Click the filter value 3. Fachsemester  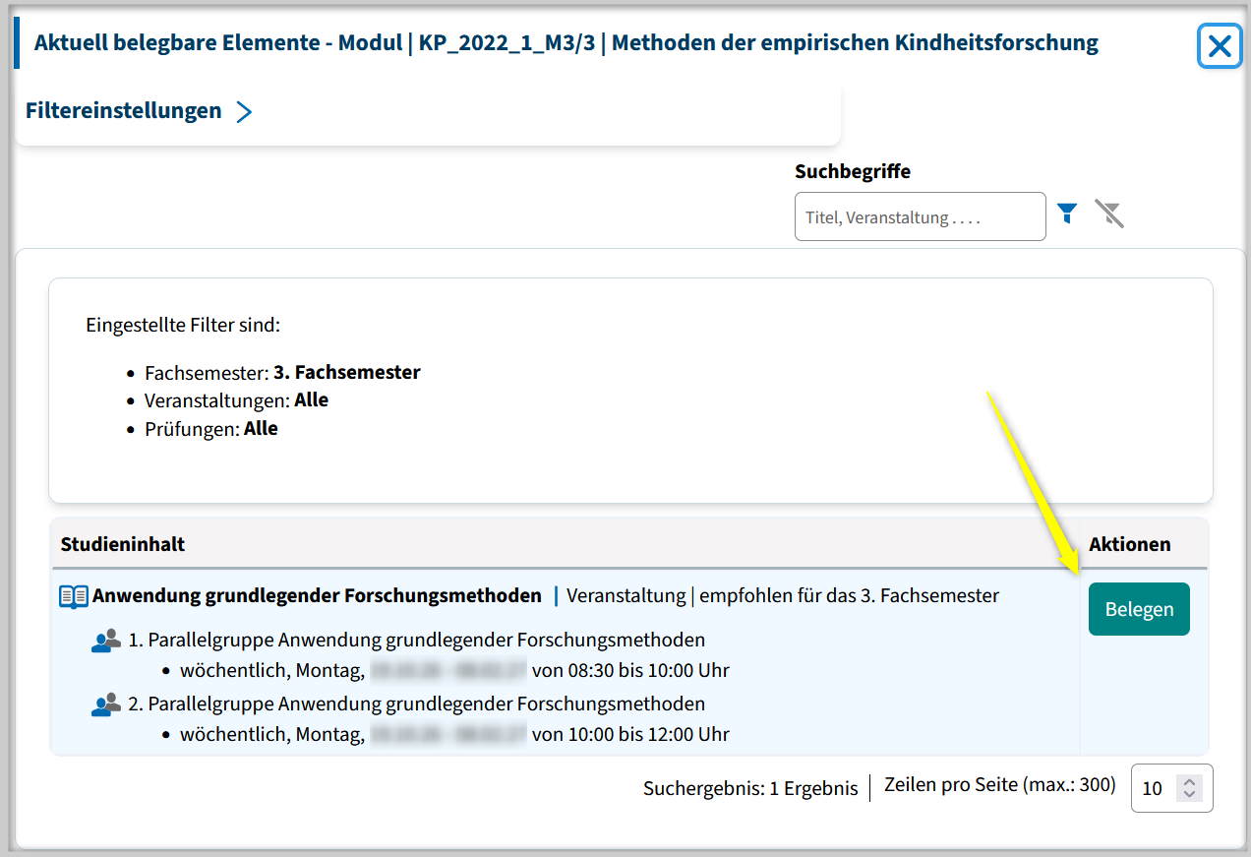click(x=347, y=373)
